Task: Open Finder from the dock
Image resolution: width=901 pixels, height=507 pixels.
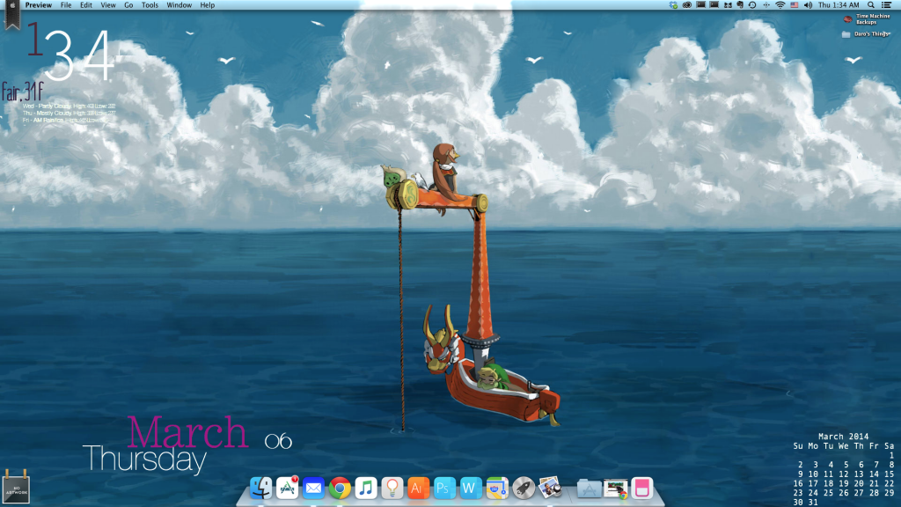Action: [260, 488]
